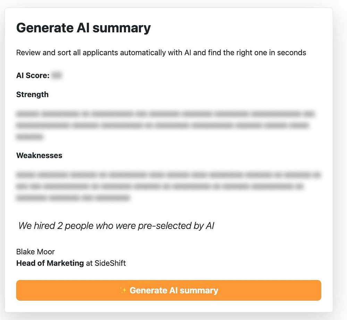The width and height of the screenshot is (347, 320).
Task: Click the 'Review and sort all applicants' description
Action: tap(161, 53)
